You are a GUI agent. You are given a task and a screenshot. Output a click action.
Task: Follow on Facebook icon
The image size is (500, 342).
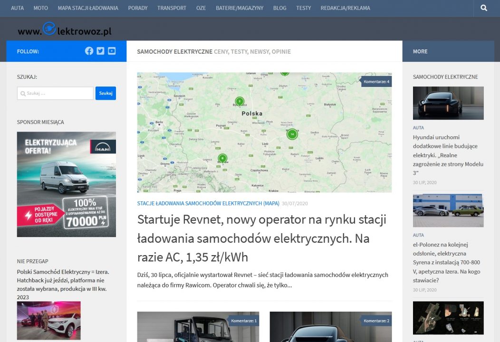pyautogui.click(x=89, y=51)
